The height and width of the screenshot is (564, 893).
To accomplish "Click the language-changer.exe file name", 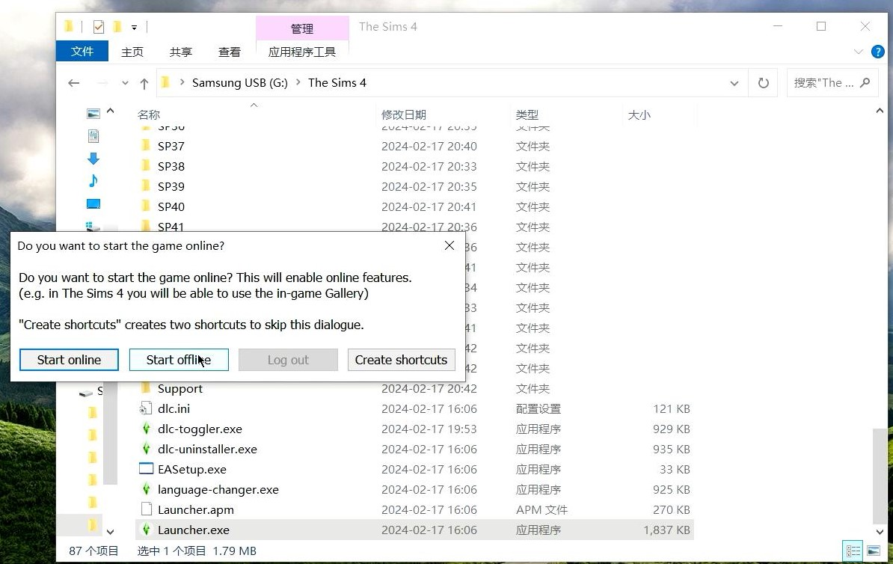I will pyautogui.click(x=218, y=489).
